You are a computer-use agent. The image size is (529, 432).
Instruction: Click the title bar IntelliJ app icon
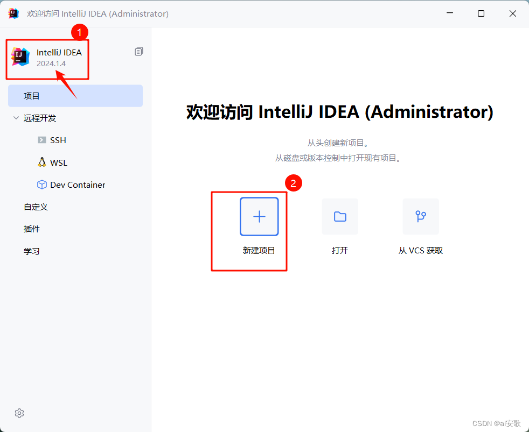coord(13,13)
